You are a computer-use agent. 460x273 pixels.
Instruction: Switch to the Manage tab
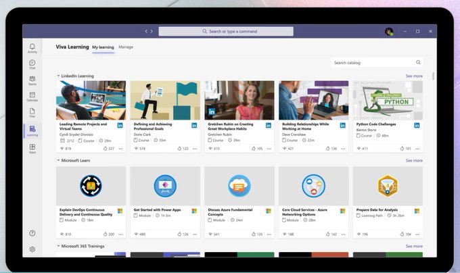pyautogui.click(x=126, y=47)
